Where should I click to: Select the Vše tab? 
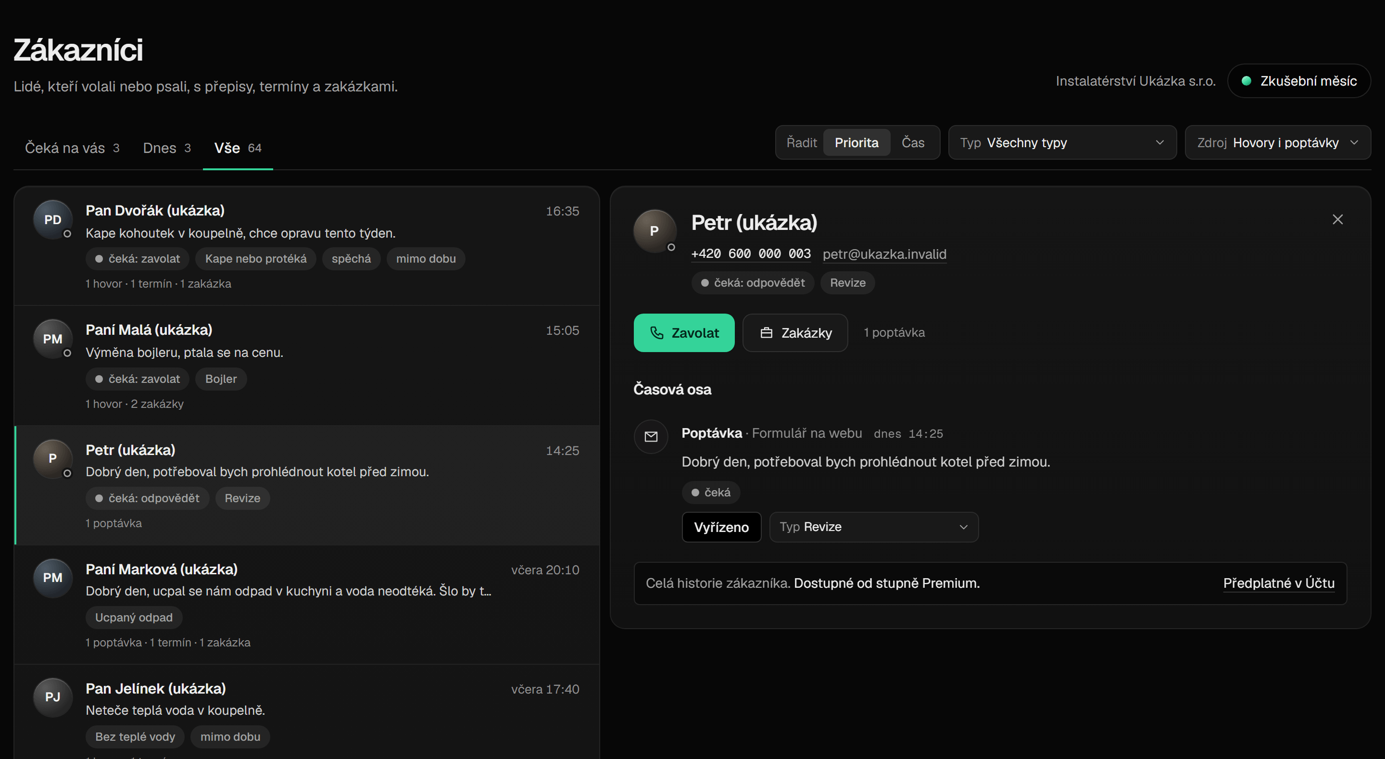click(x=238, y=148)
